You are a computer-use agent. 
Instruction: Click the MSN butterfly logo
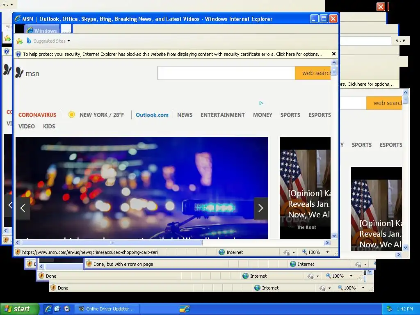[x=19, y=73]
